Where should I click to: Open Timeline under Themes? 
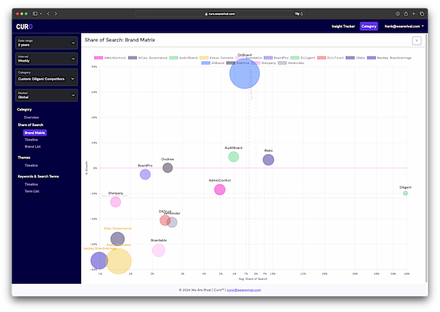click(31, 165)
